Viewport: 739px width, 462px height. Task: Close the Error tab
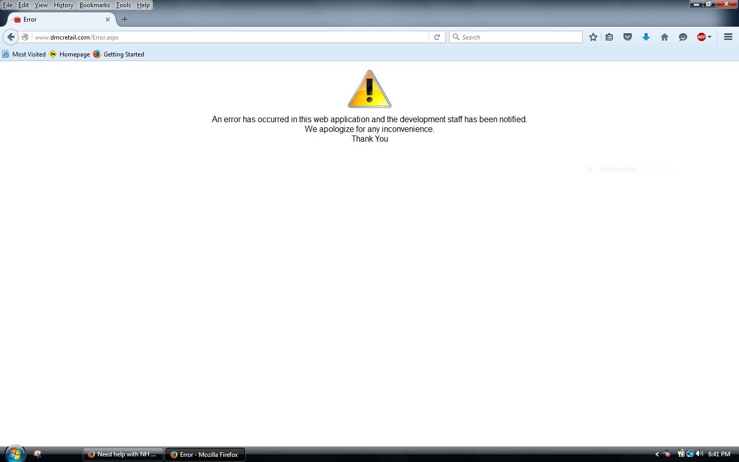[108, 20]
